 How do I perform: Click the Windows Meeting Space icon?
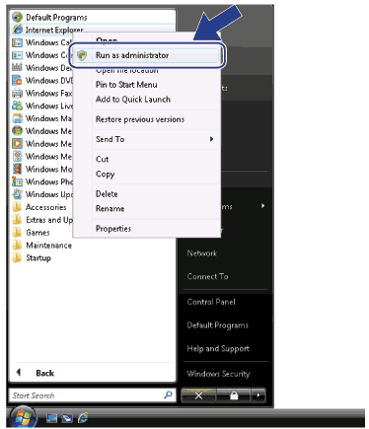(17, 156)
